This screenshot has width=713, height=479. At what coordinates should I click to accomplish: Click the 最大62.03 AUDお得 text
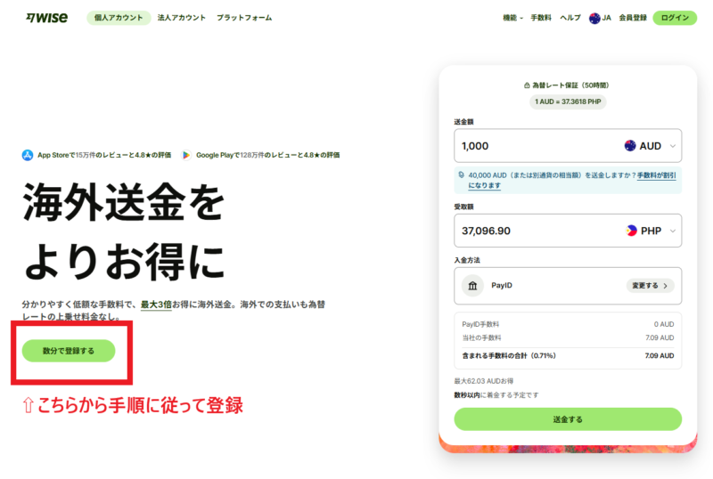click(x=484, y=381)
